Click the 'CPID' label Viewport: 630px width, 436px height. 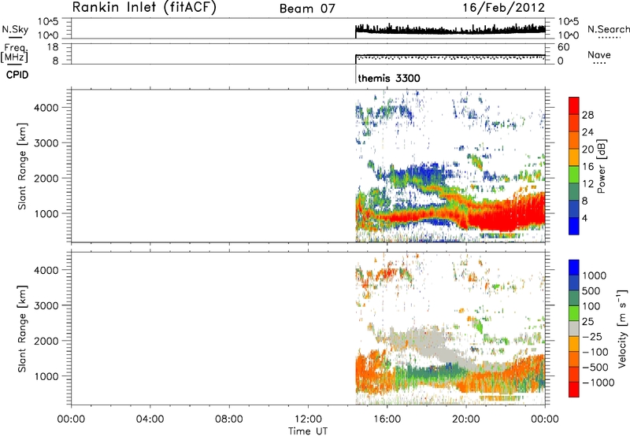(x=17, y=75)
